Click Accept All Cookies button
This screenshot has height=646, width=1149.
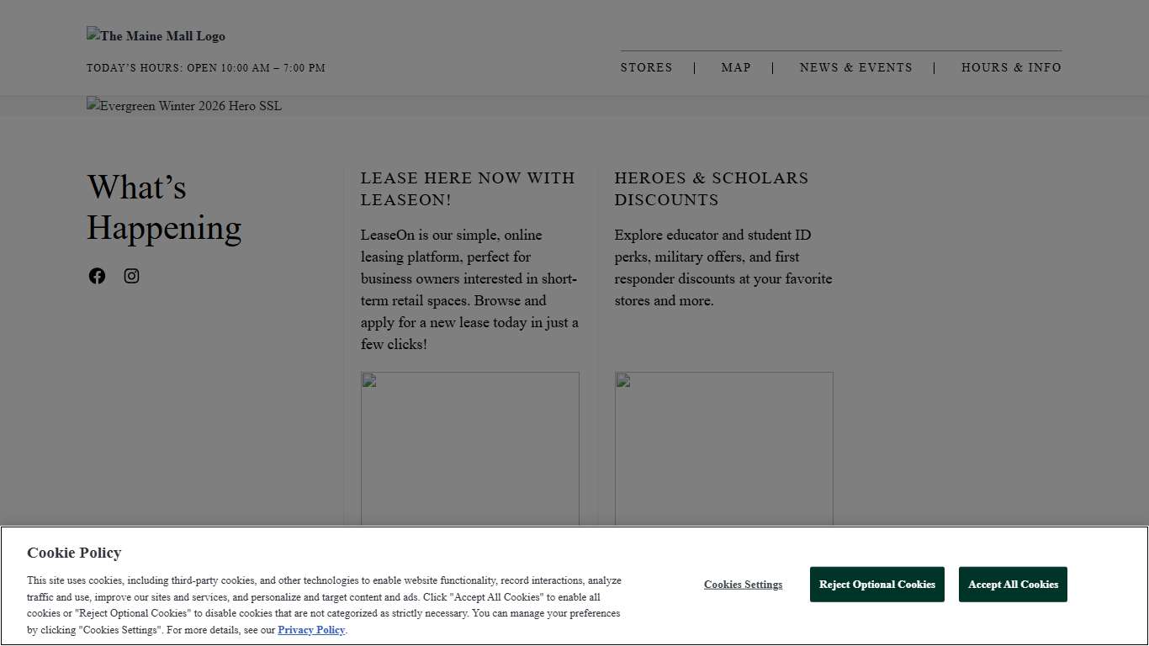click(x=1013, y=585)
